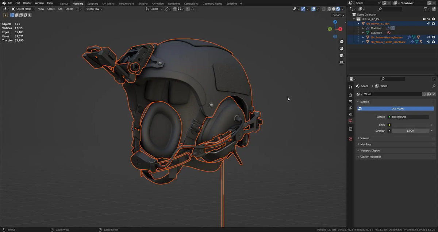The height and width of the screenshot is (232, 438).
Task: Click new scene icon beside Scene field
Action: 384,3
